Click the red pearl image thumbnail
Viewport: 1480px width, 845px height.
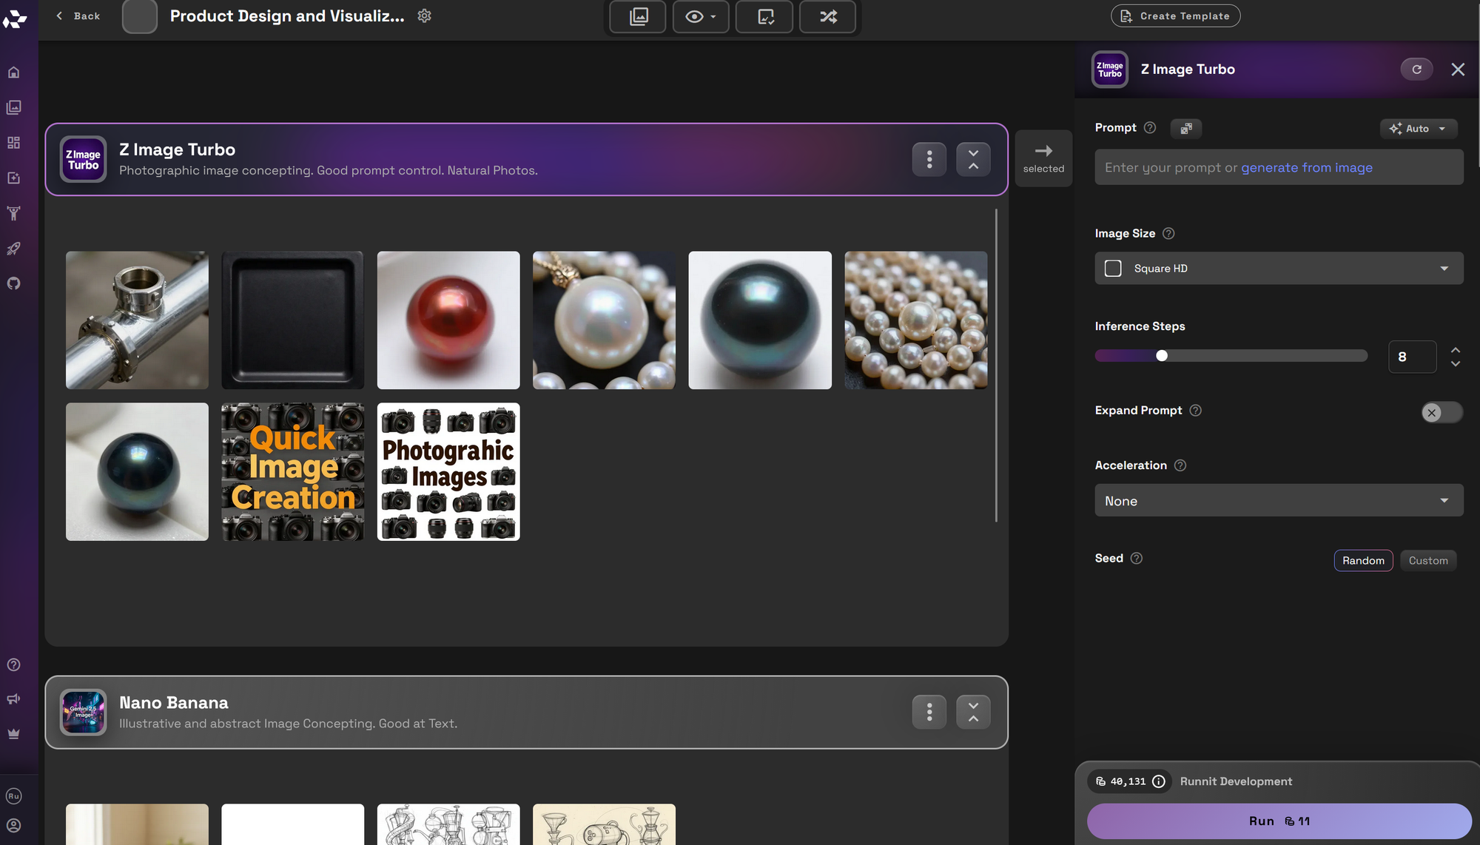(448, 320)
